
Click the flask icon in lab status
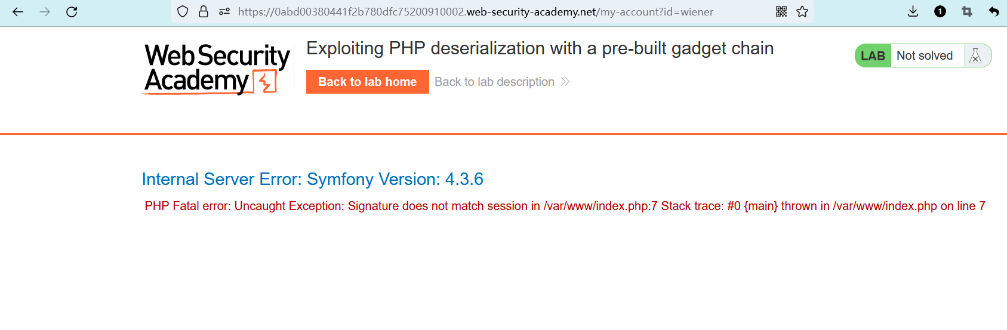pos(976,56)
